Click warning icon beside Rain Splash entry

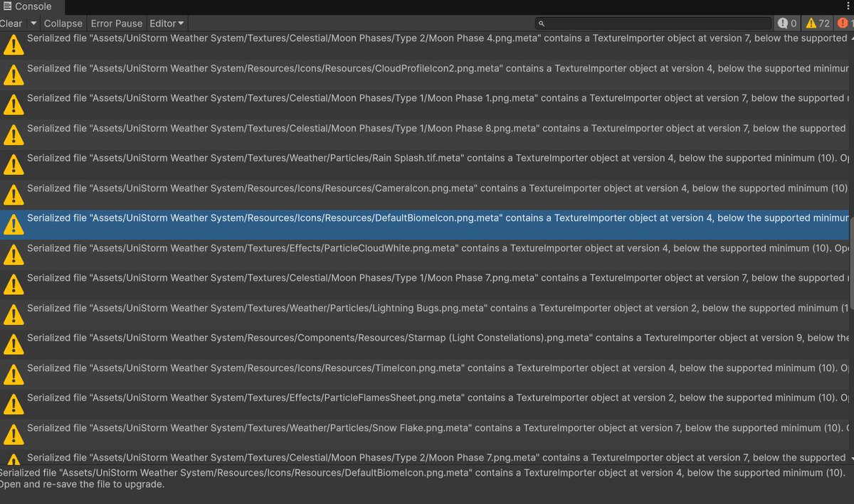[13, 165]
